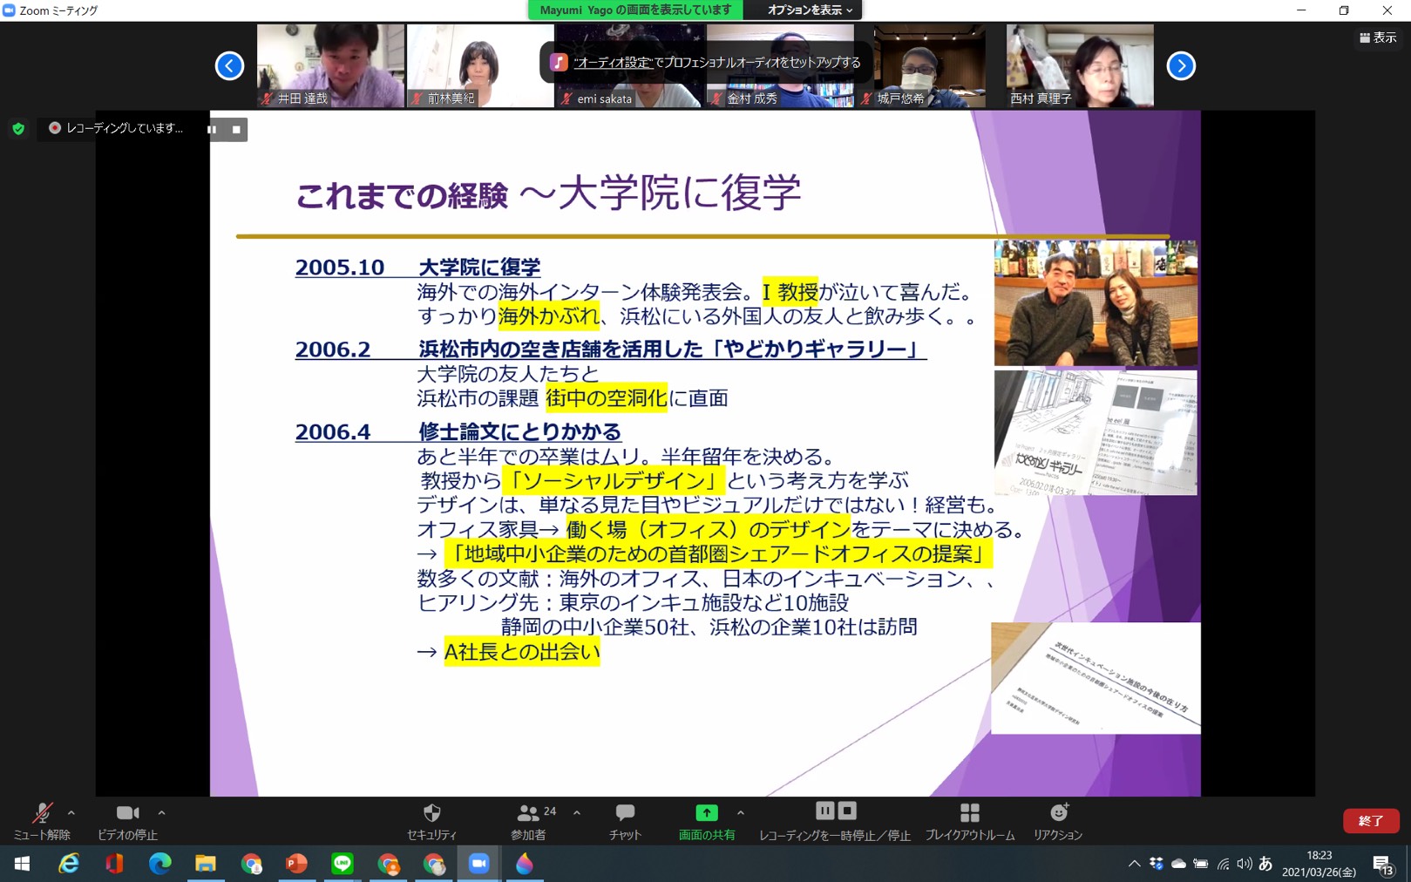Open the Chat panel
The height and width of the screenshot is (882, 1411).
pos(625,813)
